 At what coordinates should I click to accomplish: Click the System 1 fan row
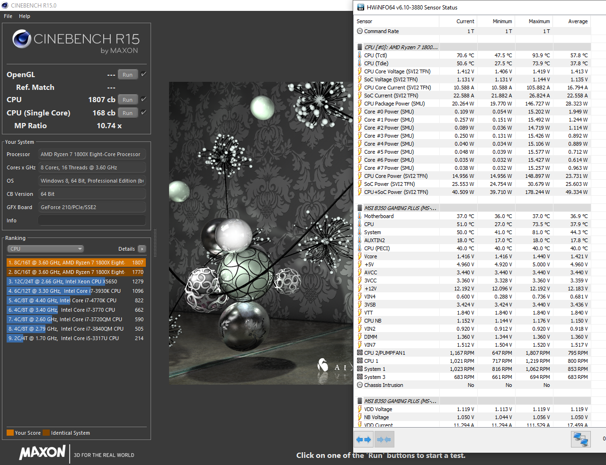coord(473,369)
